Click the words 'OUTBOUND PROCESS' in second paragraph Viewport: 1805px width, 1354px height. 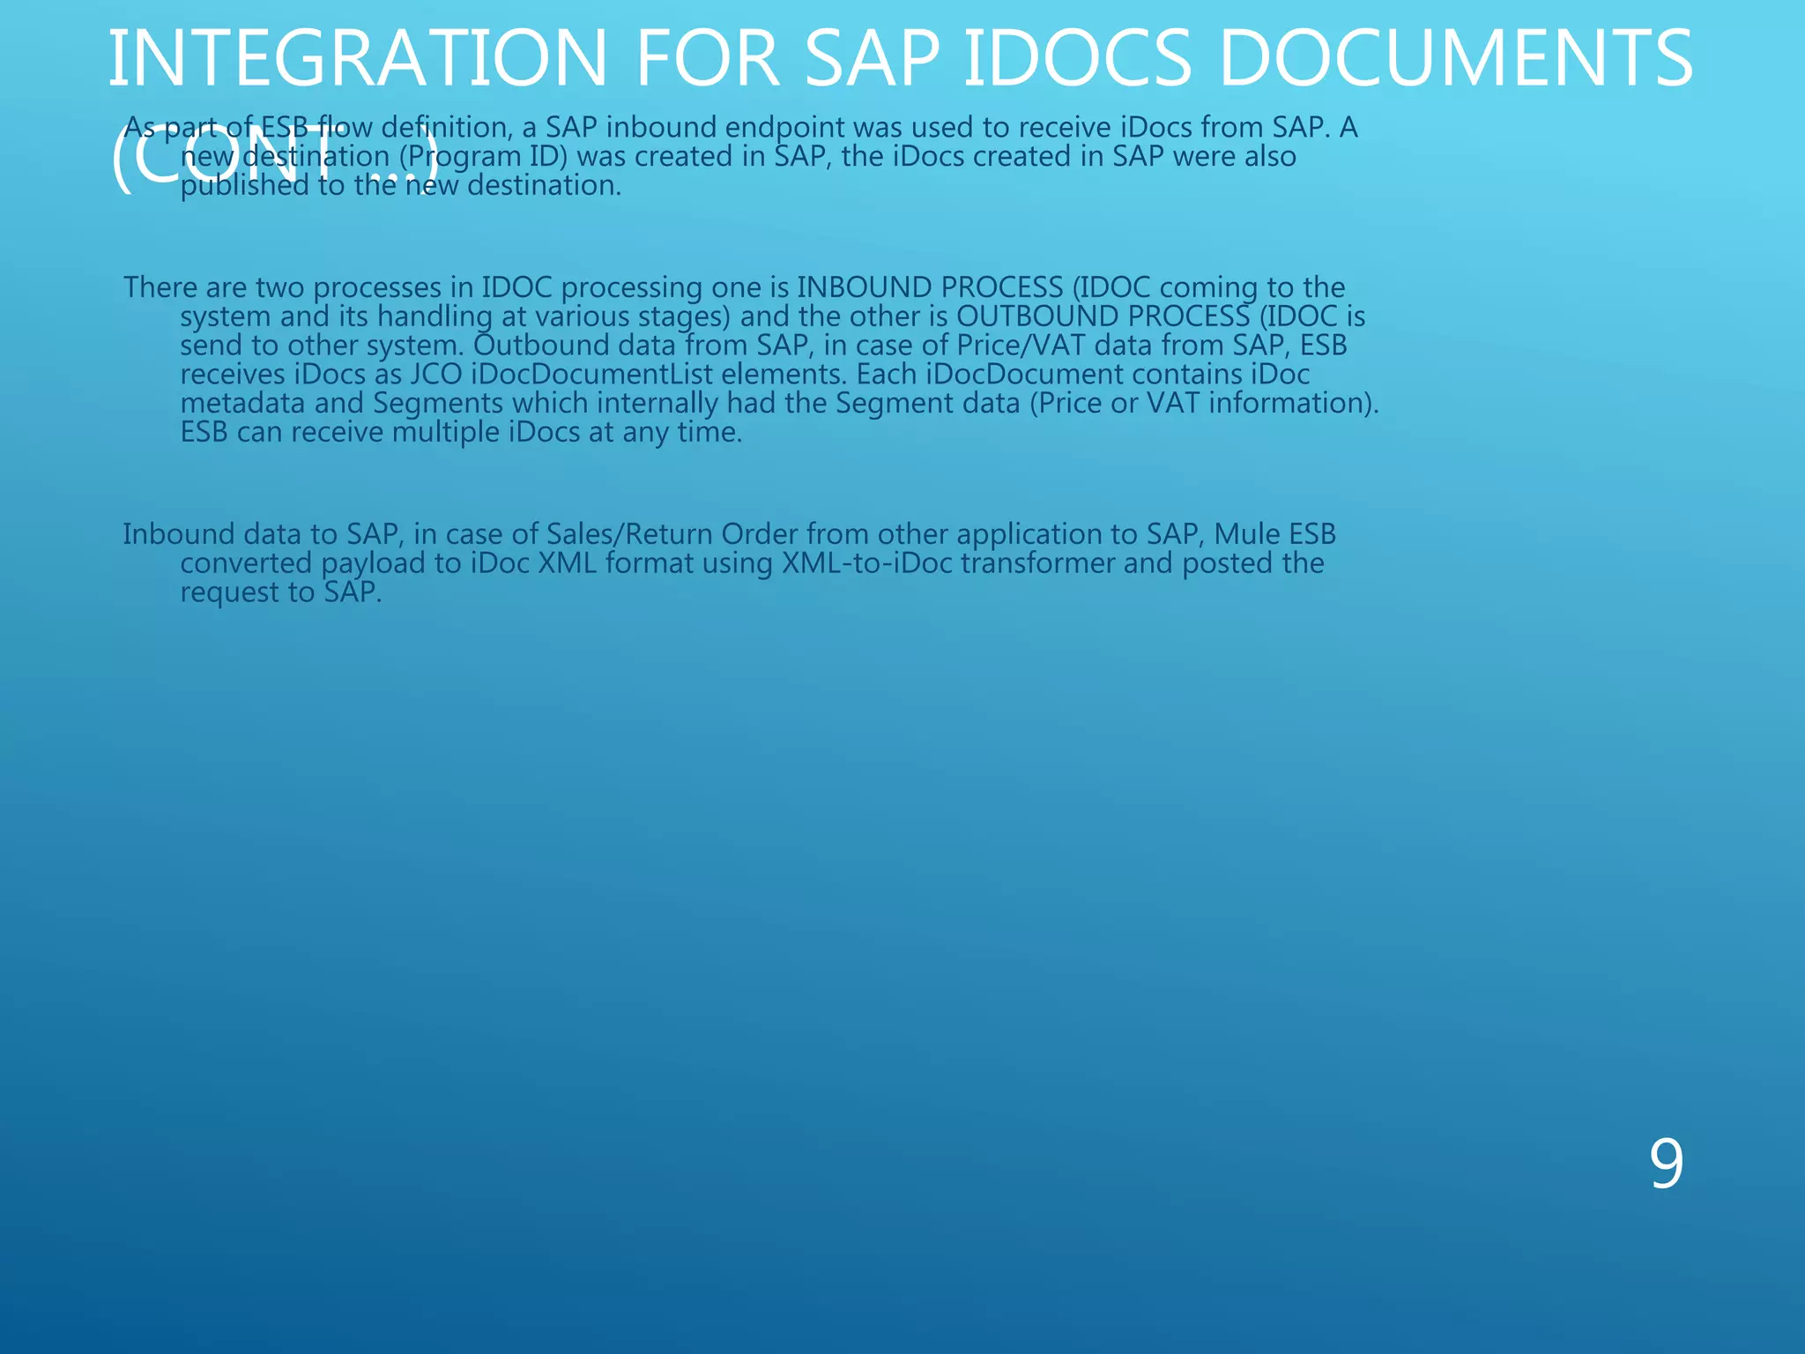[1103, 317]
